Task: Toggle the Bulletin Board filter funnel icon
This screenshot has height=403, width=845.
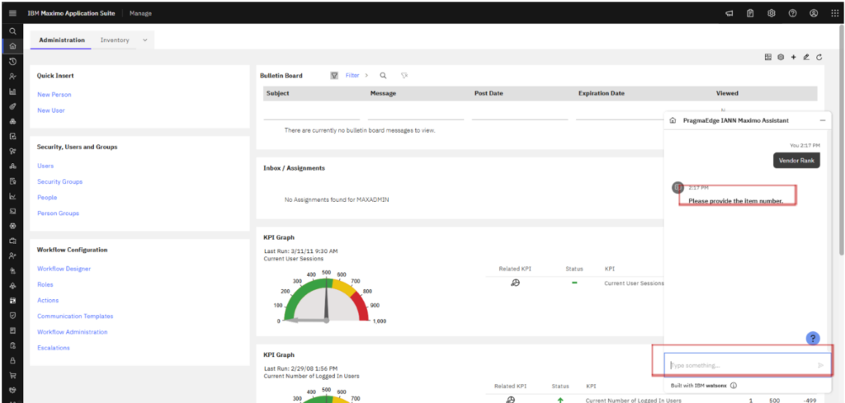Action: (334, 76)
